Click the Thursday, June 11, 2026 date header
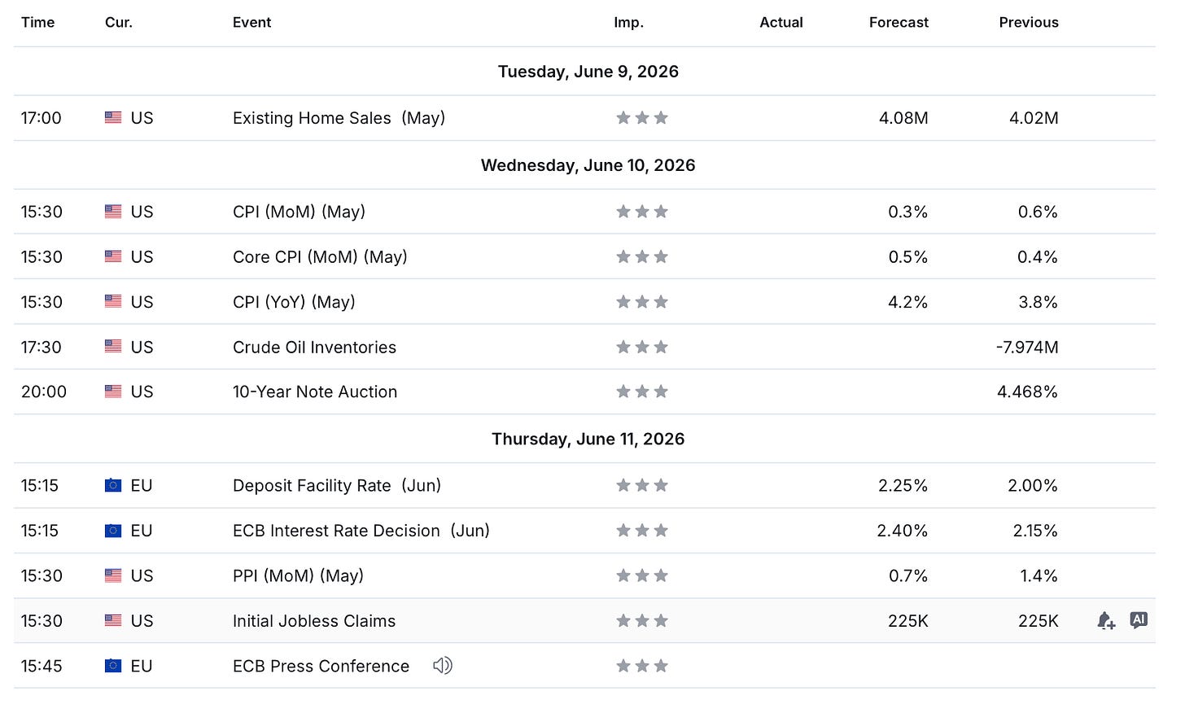1185x713 pixels. coord(588,440)
